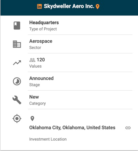Click the building icon beside Sector
Screen dimensions: 138x151
point(17,44)
